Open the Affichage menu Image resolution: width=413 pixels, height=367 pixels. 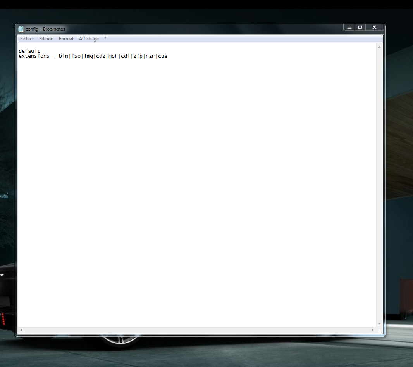pyautogui.click(x=89, y=39)
